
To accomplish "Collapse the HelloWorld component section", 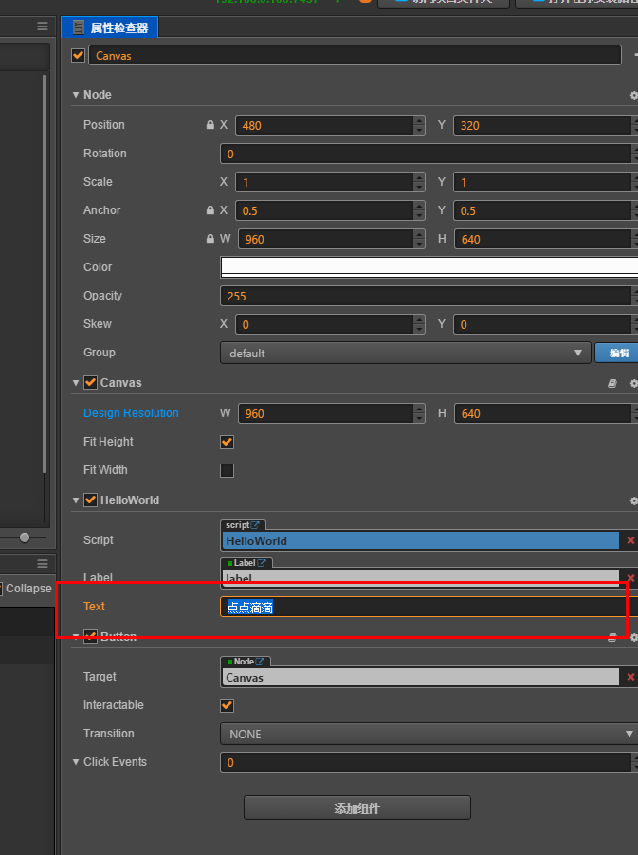I will tap(76, 500).
